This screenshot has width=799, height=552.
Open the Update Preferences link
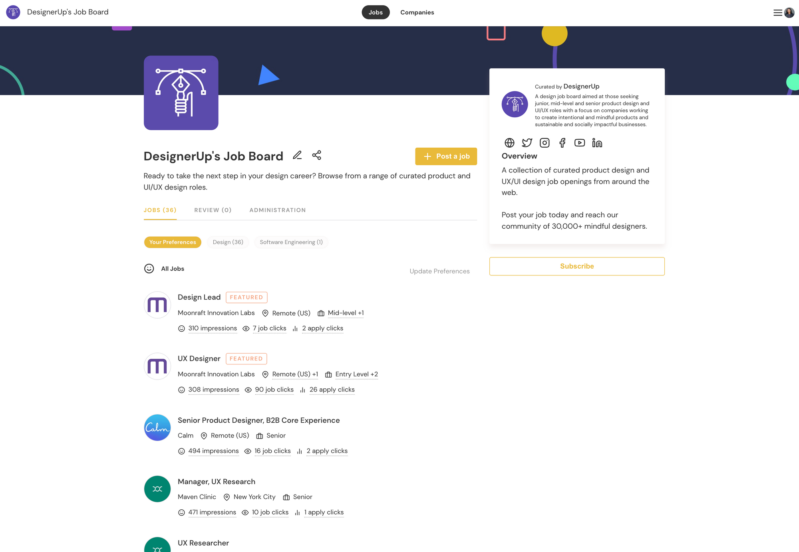pyautogui.click(x=439, y=271)
